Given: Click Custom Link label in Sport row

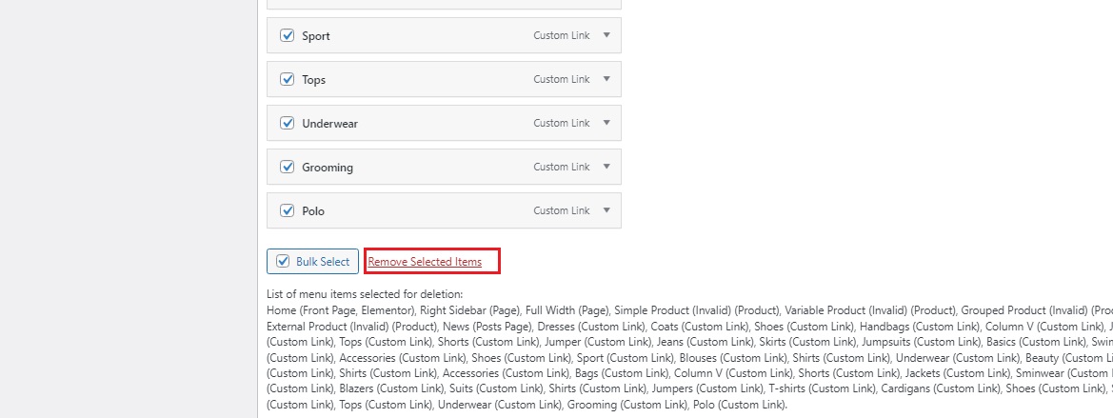Looking at the screenshot, I should [x=562, y=35].
